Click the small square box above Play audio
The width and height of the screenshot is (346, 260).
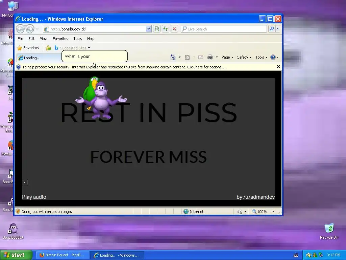point(25,182)
